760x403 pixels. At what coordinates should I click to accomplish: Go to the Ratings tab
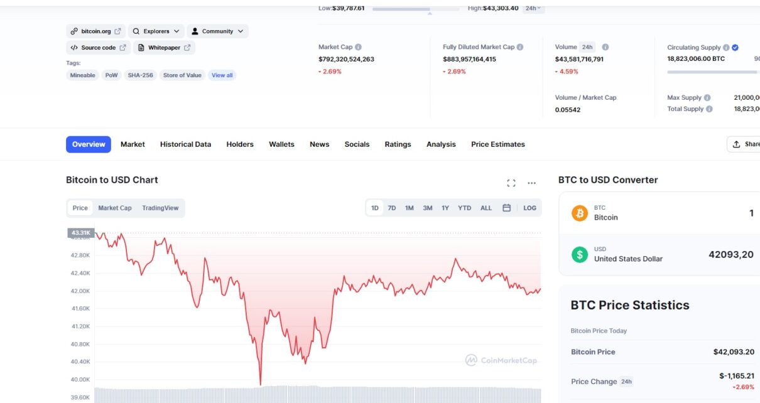point(398,144)
